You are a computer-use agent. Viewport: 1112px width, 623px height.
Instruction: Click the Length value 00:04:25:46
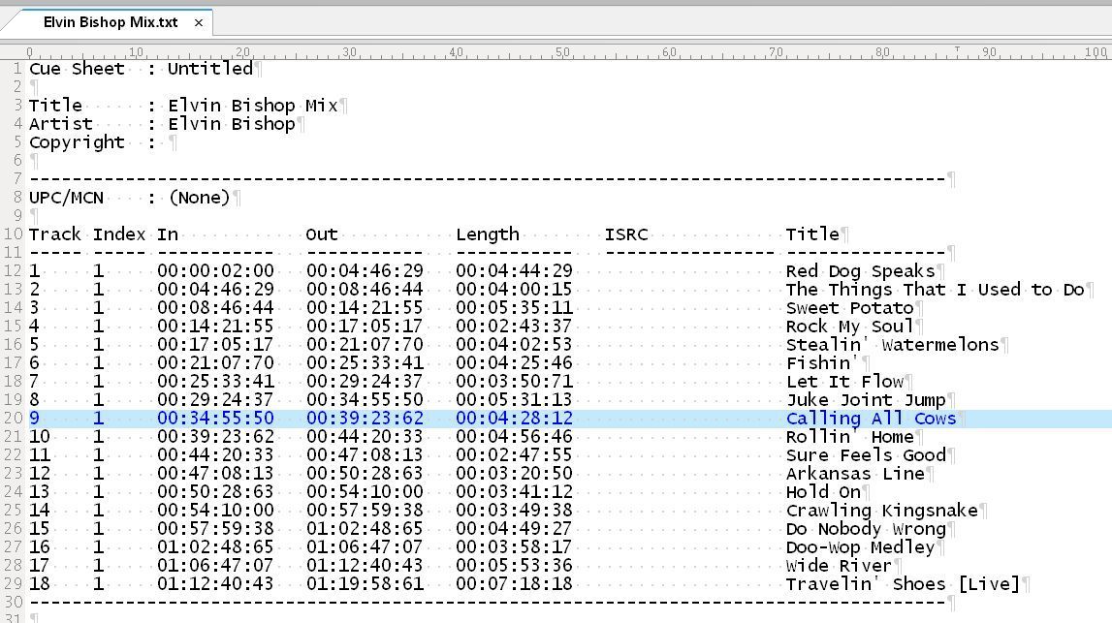tap(514, 363)
